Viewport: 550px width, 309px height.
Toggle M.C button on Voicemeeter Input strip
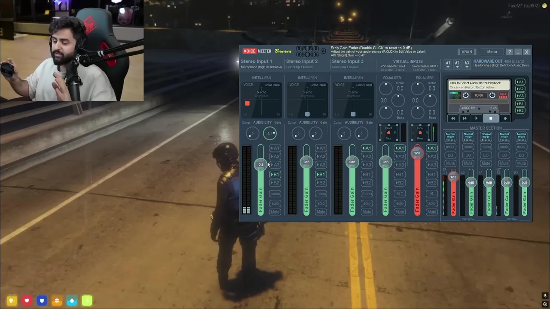click(400, 194)
